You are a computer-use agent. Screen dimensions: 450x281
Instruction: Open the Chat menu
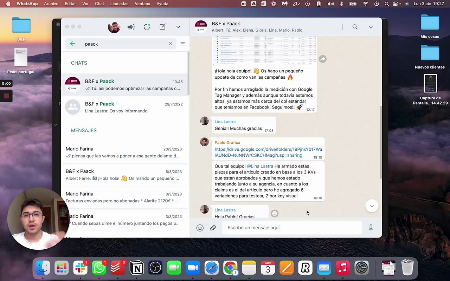click(99, 4)
